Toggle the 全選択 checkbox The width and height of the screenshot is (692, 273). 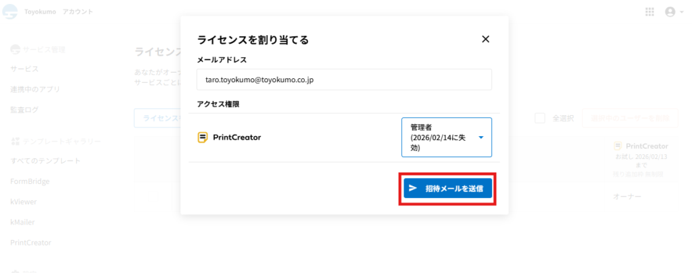tap(540, 118)
